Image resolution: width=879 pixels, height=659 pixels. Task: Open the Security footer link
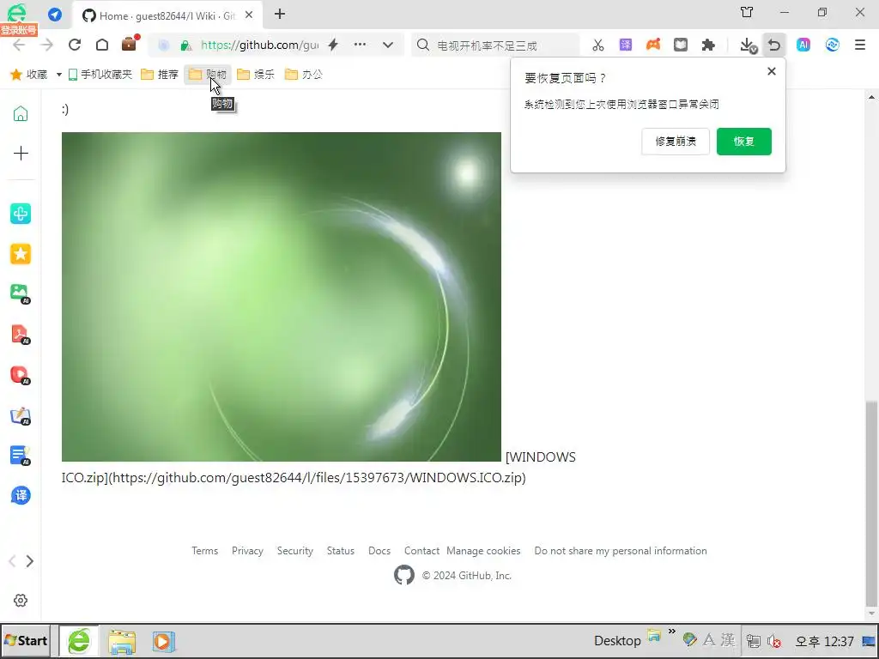coord(295,551)
